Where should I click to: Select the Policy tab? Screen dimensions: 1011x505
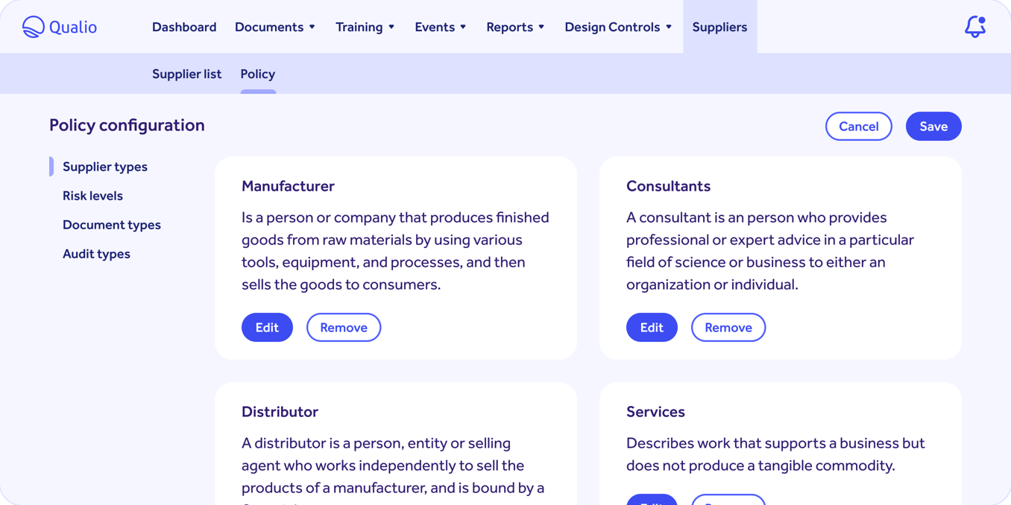point(257,74)
